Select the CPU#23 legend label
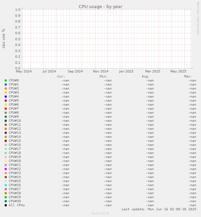Image resolution: width=201 pixels, height=217 pixels. pyautogui.click(x=15, y=173)
